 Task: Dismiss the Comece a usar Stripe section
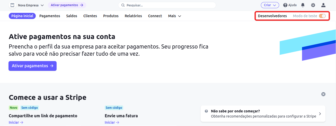[323, 94]
